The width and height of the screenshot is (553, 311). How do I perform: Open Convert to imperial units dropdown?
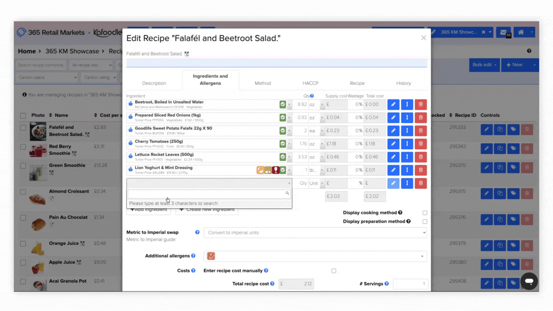[x=315, y=233]
